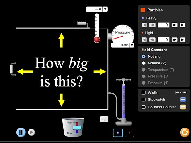191x143 pixels.
Task: Select Pressure ↕T radio option
Action: click(x=144, y=83)
